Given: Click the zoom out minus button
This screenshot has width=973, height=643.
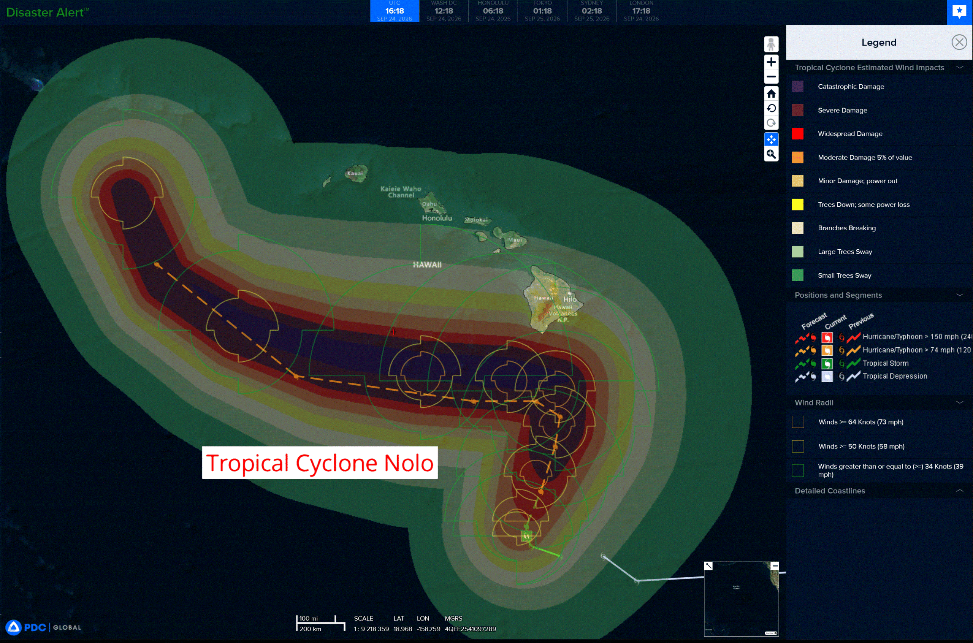Looking at the screenshot, I should click(771, 77).
